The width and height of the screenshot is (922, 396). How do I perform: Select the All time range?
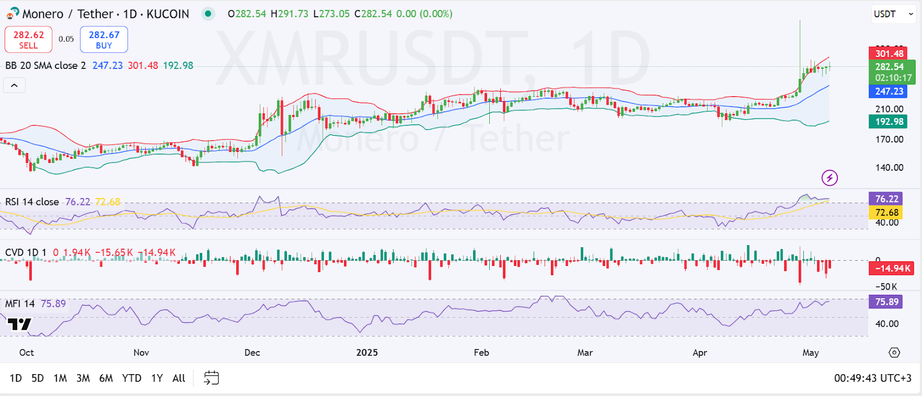[179, 378]
